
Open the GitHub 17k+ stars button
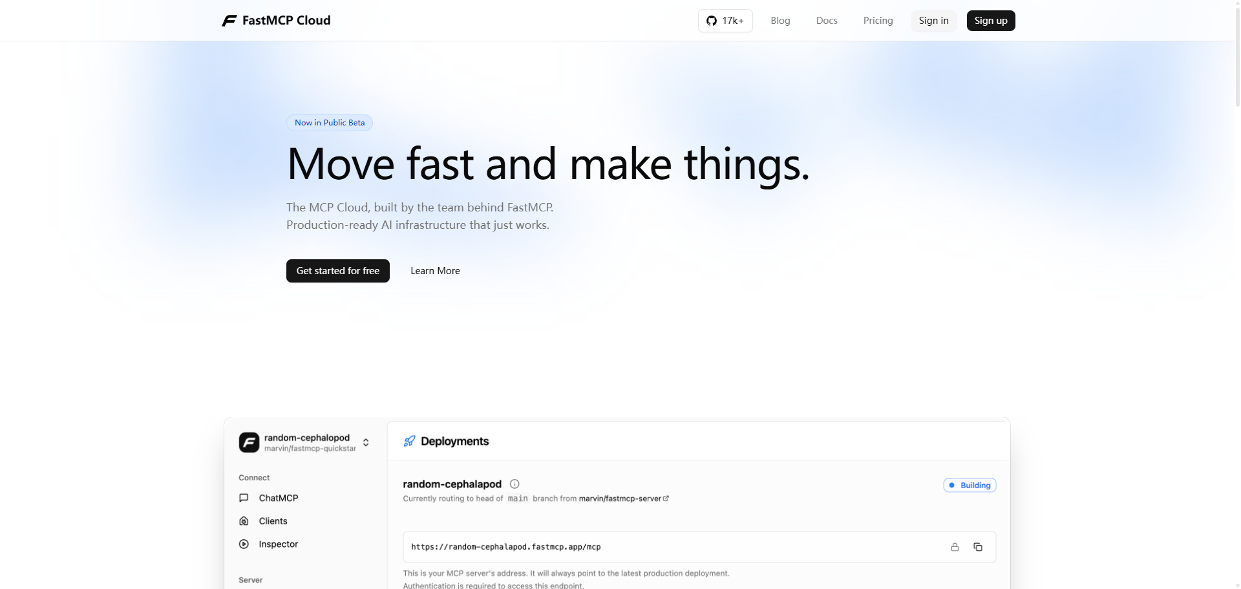pos(725,21)
